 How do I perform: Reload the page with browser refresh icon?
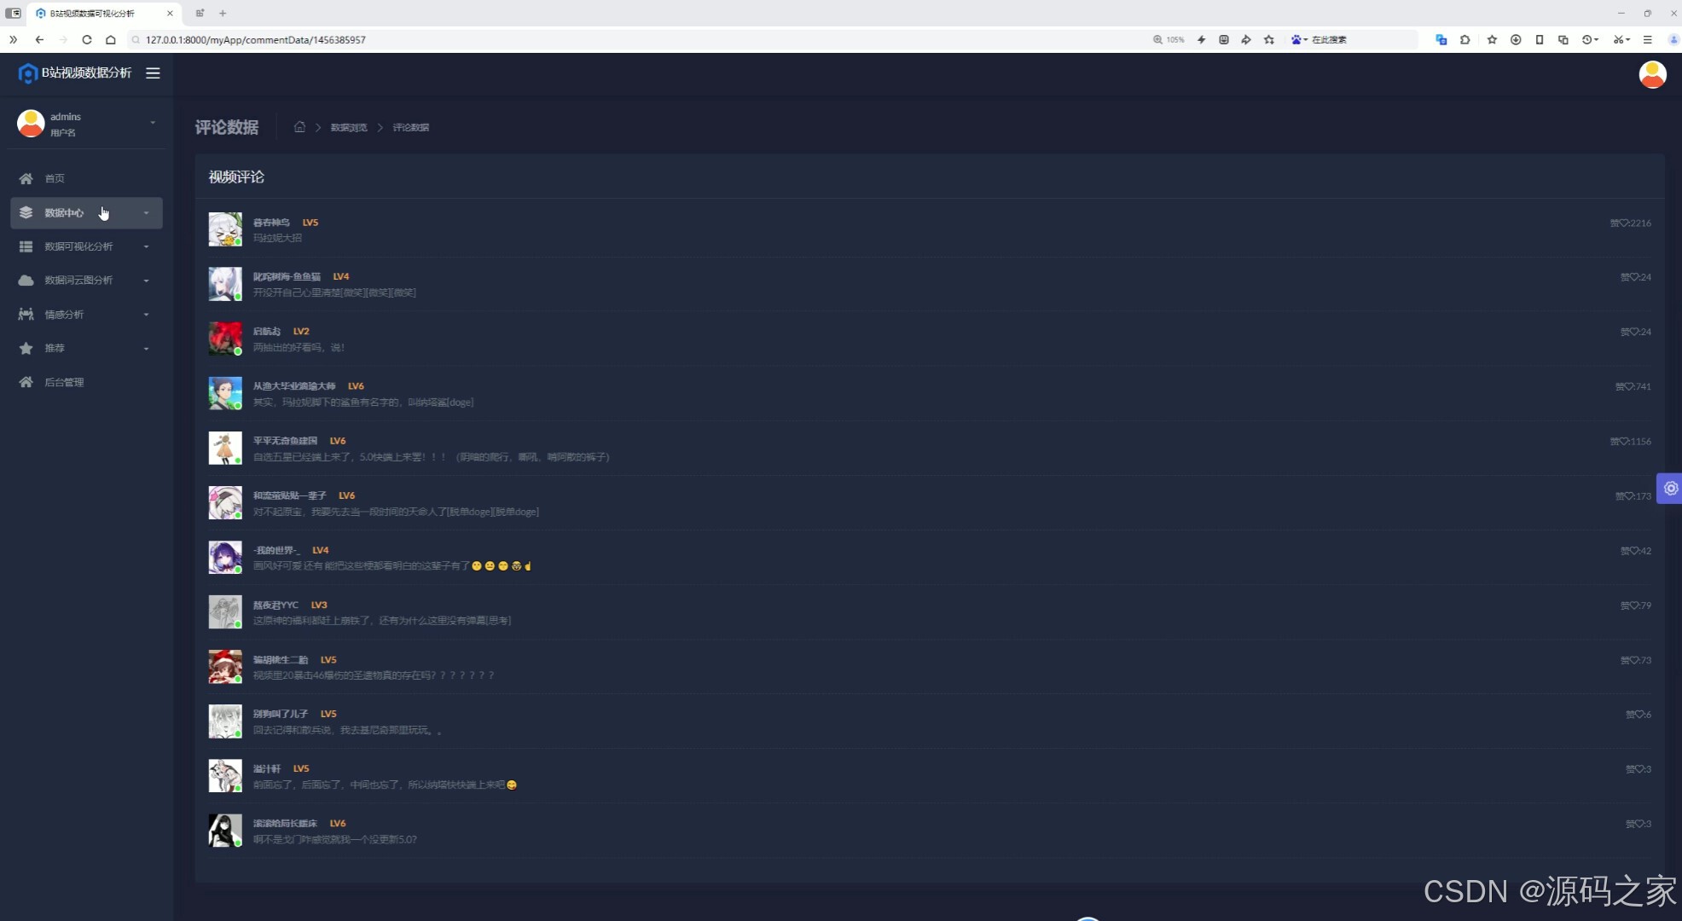pyautogui.click(x=86, y=40)
